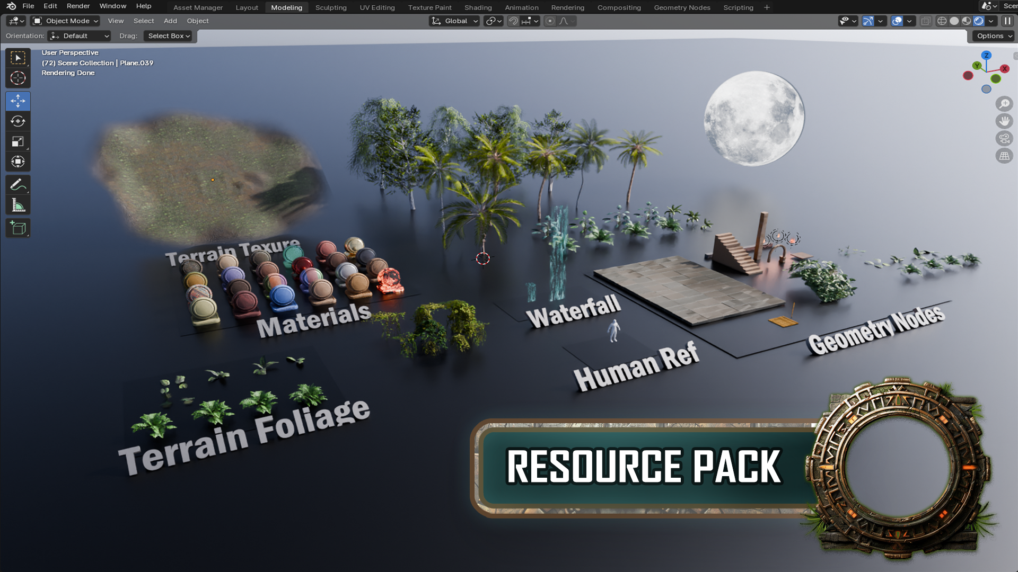
Task: Open the Orientation Default dropdown
Action: (79, 36)
